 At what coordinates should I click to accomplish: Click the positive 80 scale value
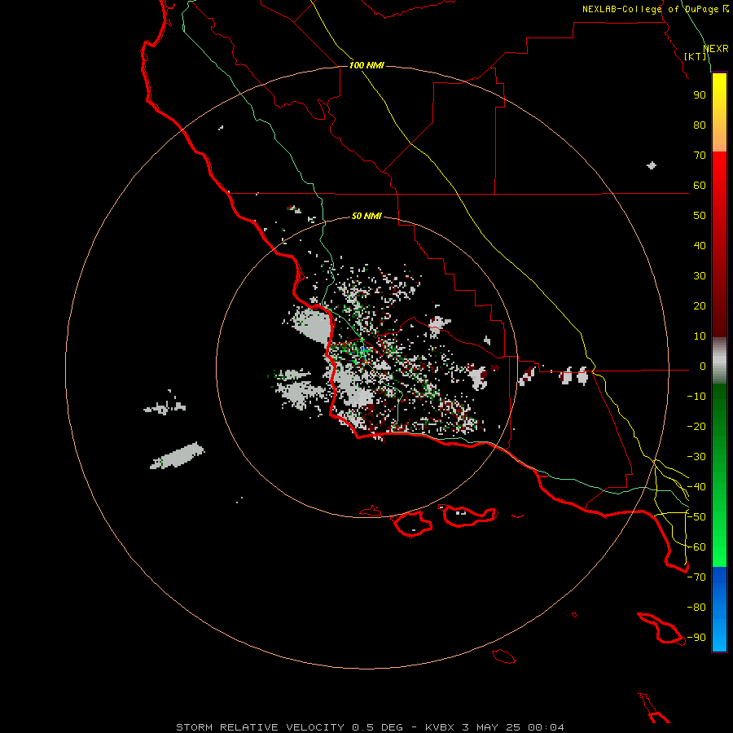[700, 125]
